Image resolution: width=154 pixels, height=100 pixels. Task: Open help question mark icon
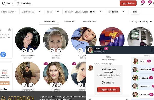point(9,30)
